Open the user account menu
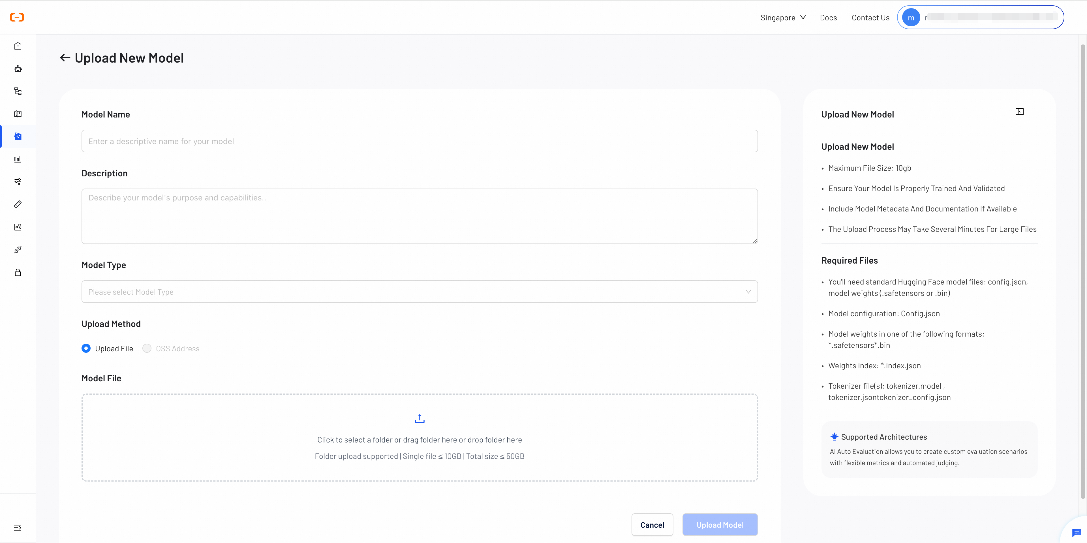1087x543 pixels. pyautogui.click(x=980, y=17)
